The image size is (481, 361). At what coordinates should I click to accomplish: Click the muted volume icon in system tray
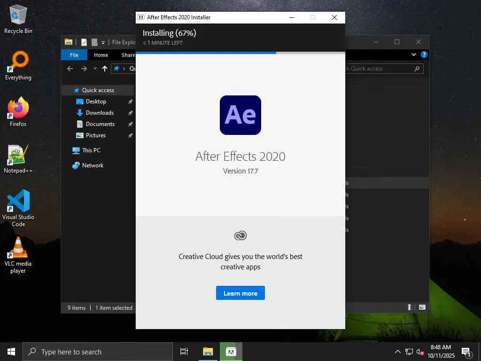pos(420,352)
